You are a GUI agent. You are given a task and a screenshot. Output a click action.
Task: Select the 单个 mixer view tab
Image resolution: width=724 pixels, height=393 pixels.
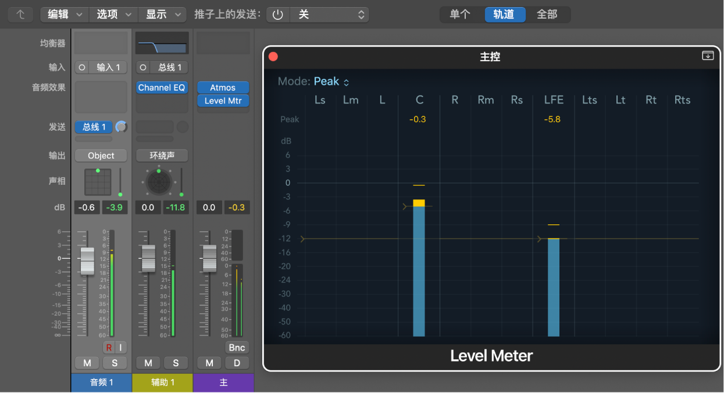(460, 15)
